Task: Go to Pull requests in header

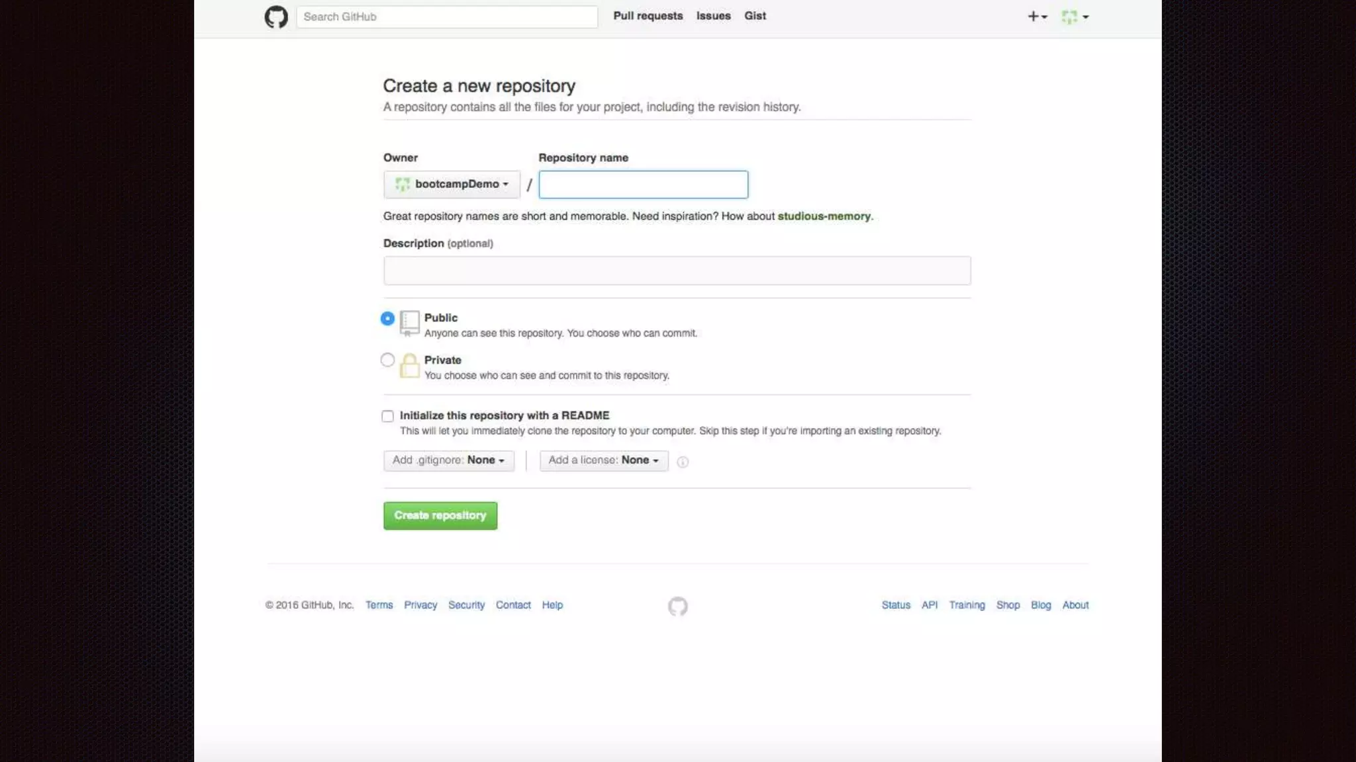Action: point(648,16)
